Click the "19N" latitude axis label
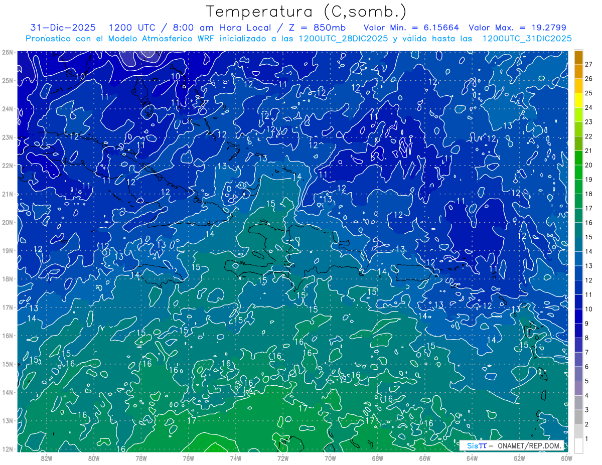This screenshot has width=602, height=465. (7, 251)
